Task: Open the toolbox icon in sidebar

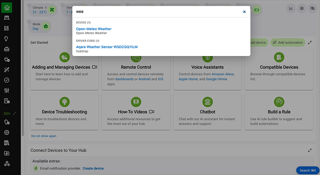Action: coord(7,49)
